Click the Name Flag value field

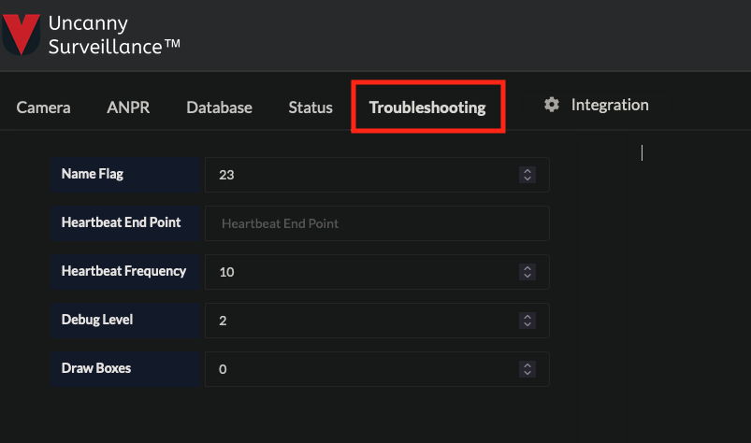(x=360, y=175)
